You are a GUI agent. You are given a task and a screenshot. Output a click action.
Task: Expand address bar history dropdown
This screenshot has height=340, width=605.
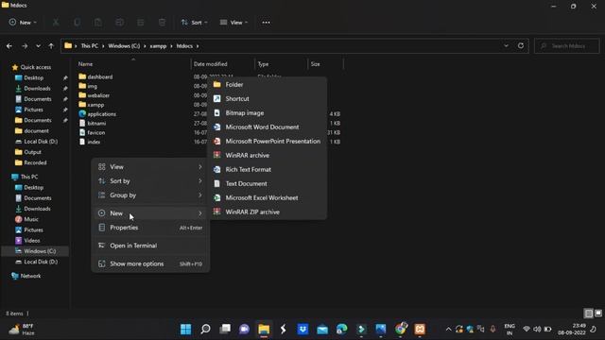tap(506, 45)
